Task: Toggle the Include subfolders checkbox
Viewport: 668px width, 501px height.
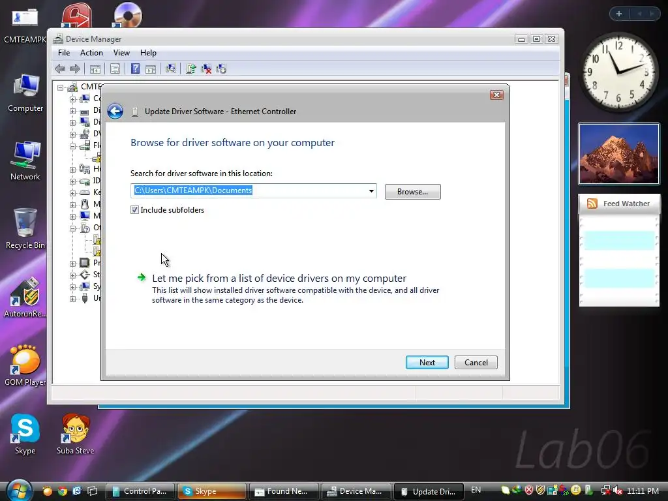Action: tap(134, 209)
